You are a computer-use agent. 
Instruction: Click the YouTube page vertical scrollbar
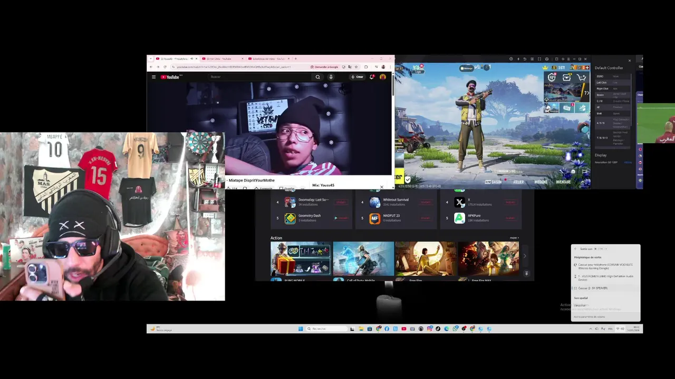393,84
